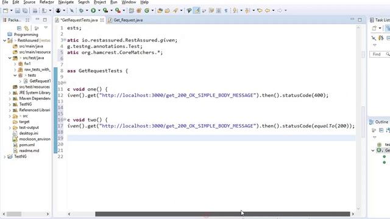Click the Save icon in toolbar

tap(18, 11)
